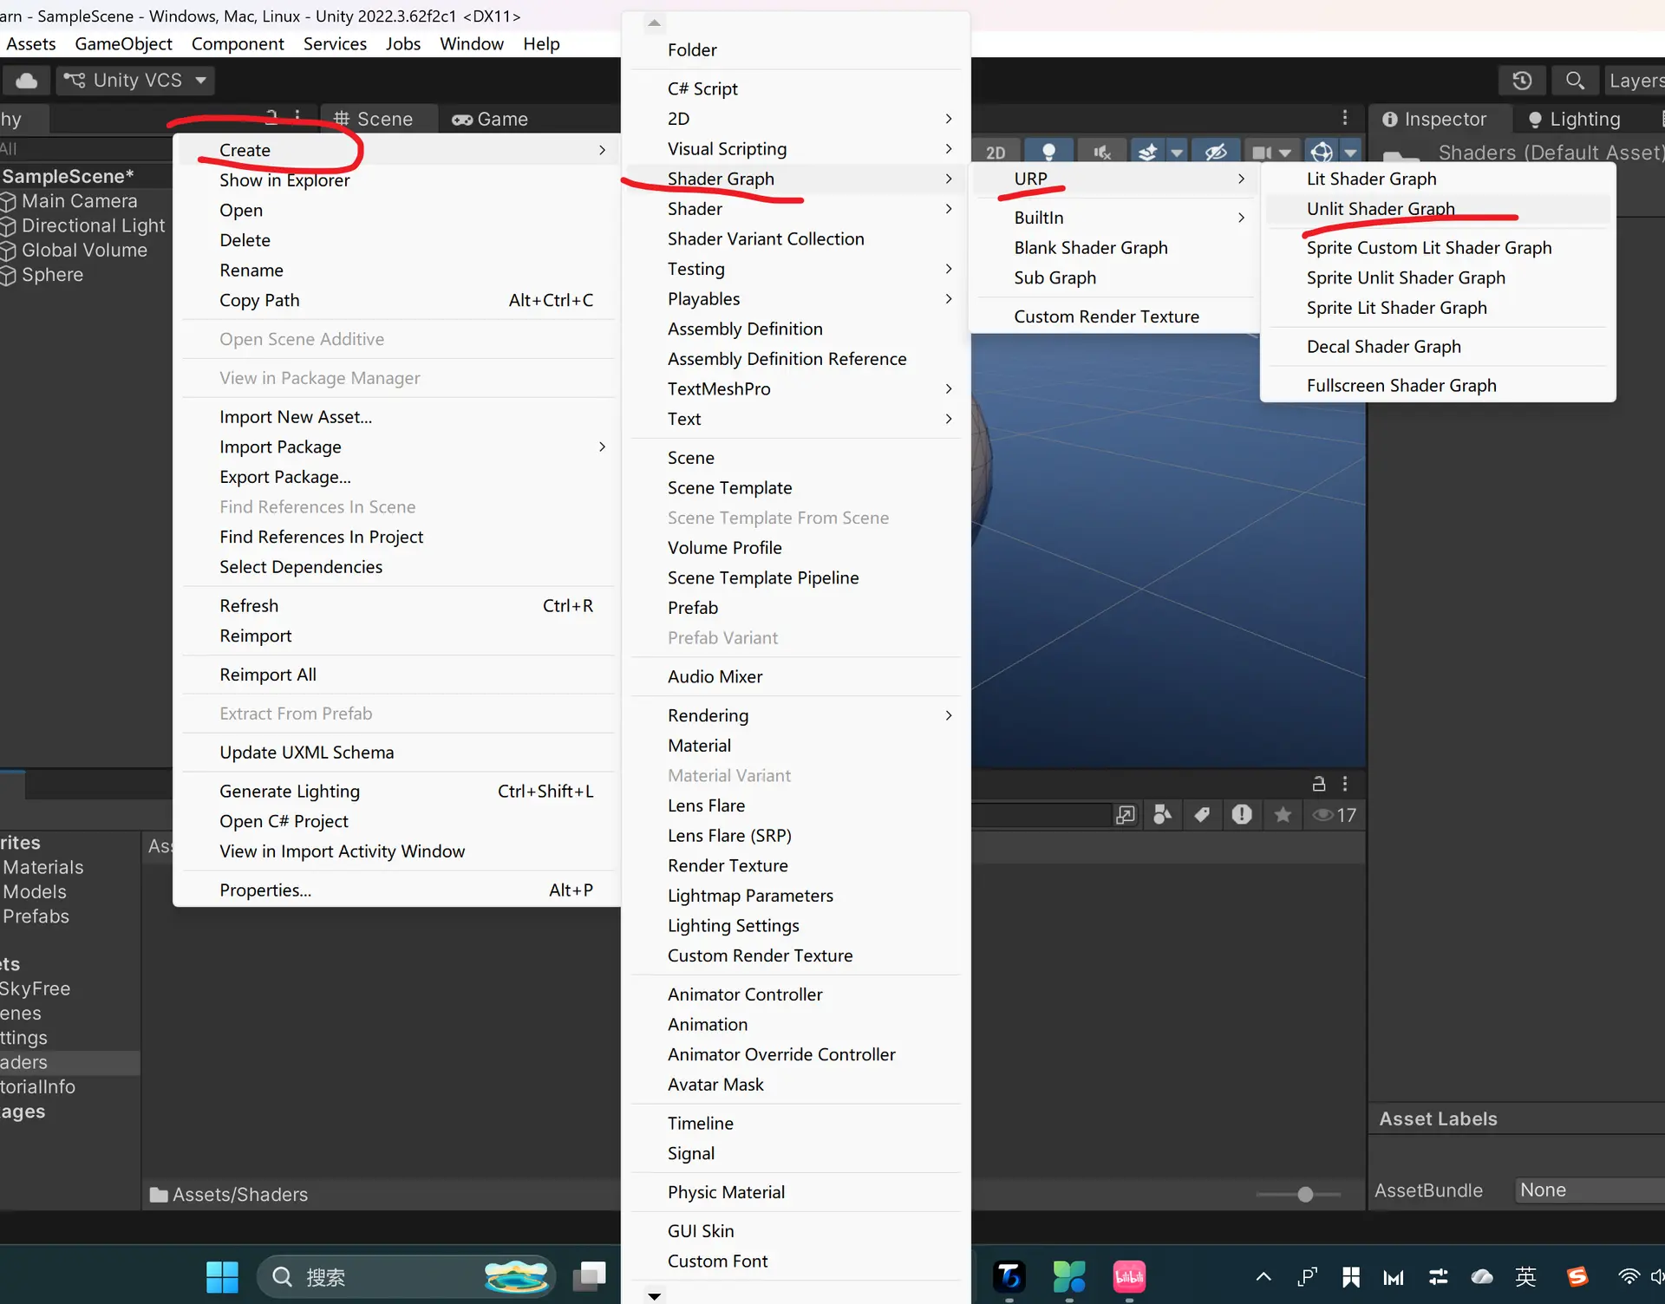This screenshot has width=1665, height=1304.
Task: Open the Scene effects dropdown arrow
Action: point(1177,153)
